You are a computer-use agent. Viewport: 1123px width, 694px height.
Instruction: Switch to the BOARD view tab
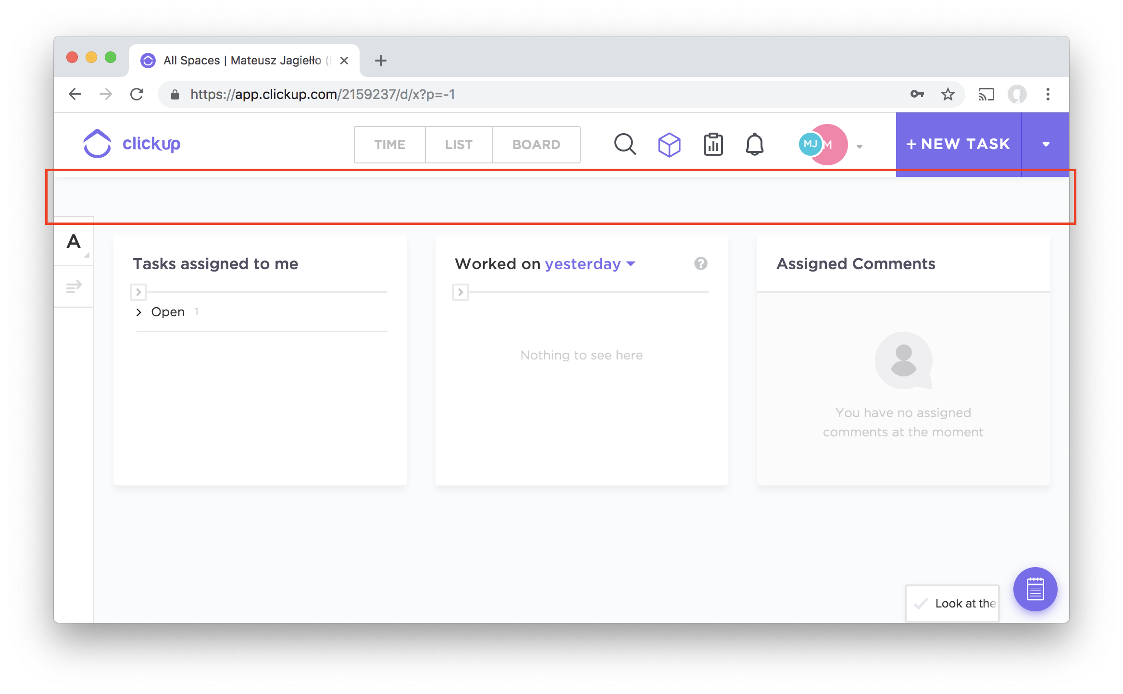[x=536, y=145]
